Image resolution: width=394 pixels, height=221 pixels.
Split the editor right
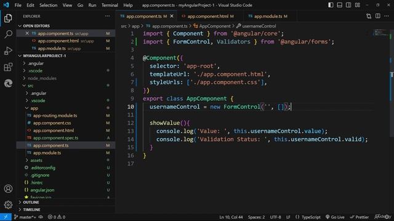click(377, 17)
